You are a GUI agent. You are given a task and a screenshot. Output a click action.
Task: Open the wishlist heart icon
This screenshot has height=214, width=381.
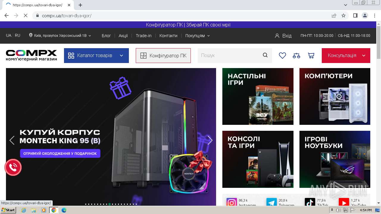[x=282, y=55]
